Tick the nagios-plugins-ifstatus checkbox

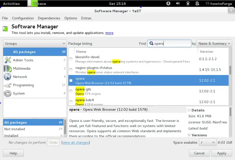[71, 69]
